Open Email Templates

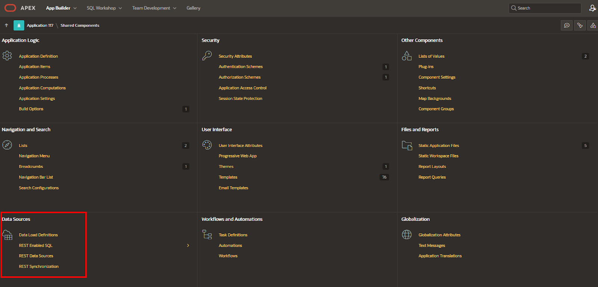pos(234,188)
